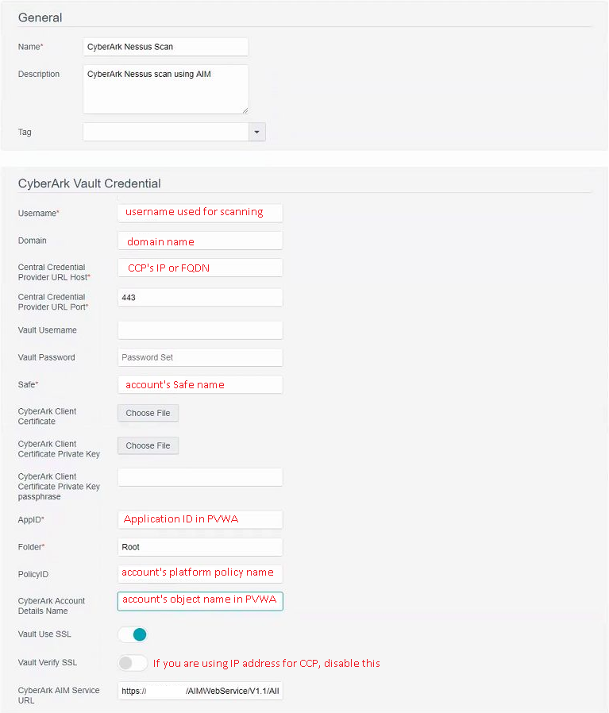
Task: Click the Folder field containing Root
Action: click(200, 547)
